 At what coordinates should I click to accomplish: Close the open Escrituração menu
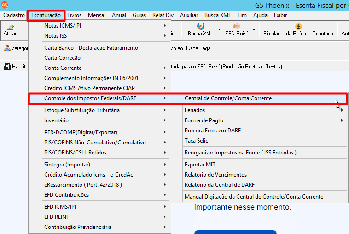[x=46, y=15]
